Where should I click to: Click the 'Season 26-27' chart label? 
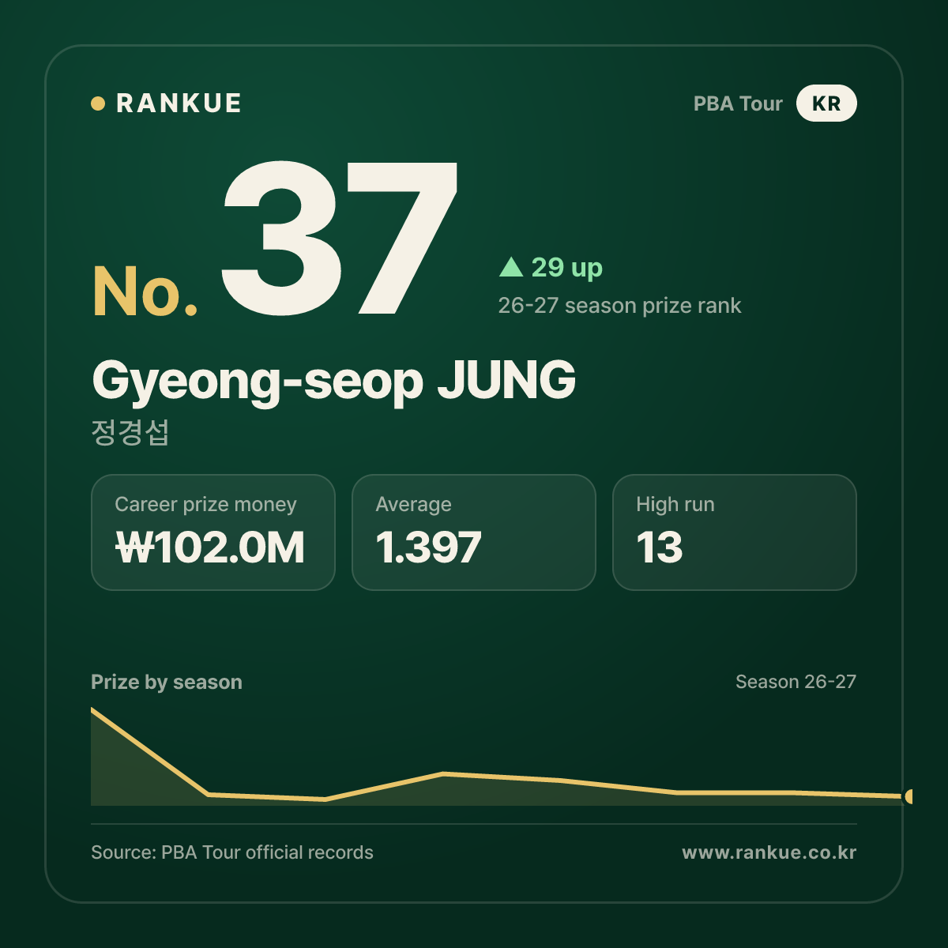pyautogui.click(x=796, y=682)
